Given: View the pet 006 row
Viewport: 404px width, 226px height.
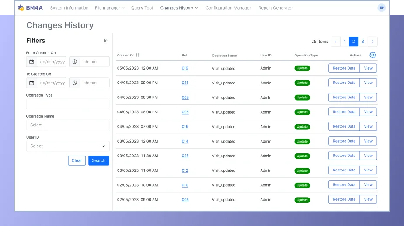Looking at the screenshot, I should click(x=368, y=199).
